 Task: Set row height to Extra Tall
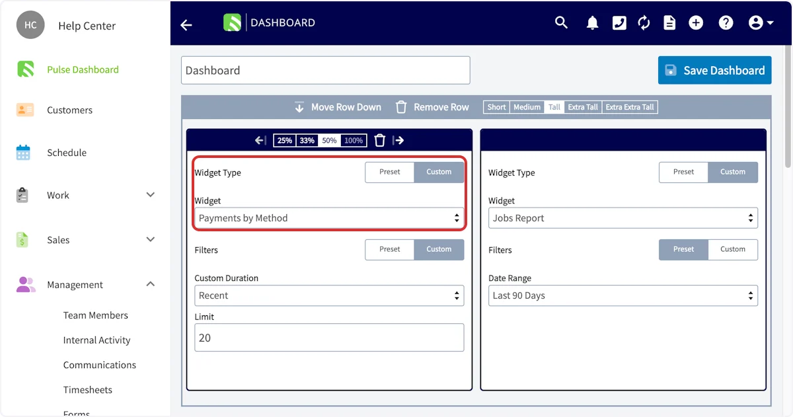point(583,107)
